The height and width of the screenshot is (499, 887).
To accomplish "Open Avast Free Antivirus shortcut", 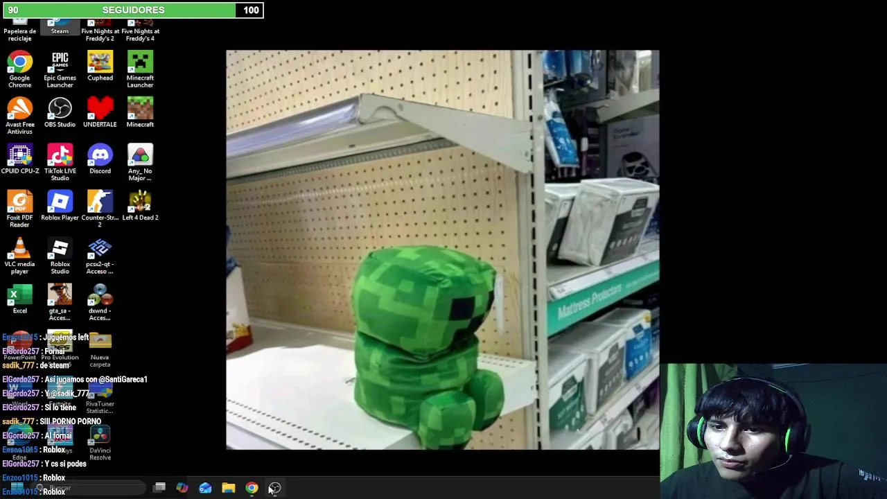I will [x=19, y=116].
